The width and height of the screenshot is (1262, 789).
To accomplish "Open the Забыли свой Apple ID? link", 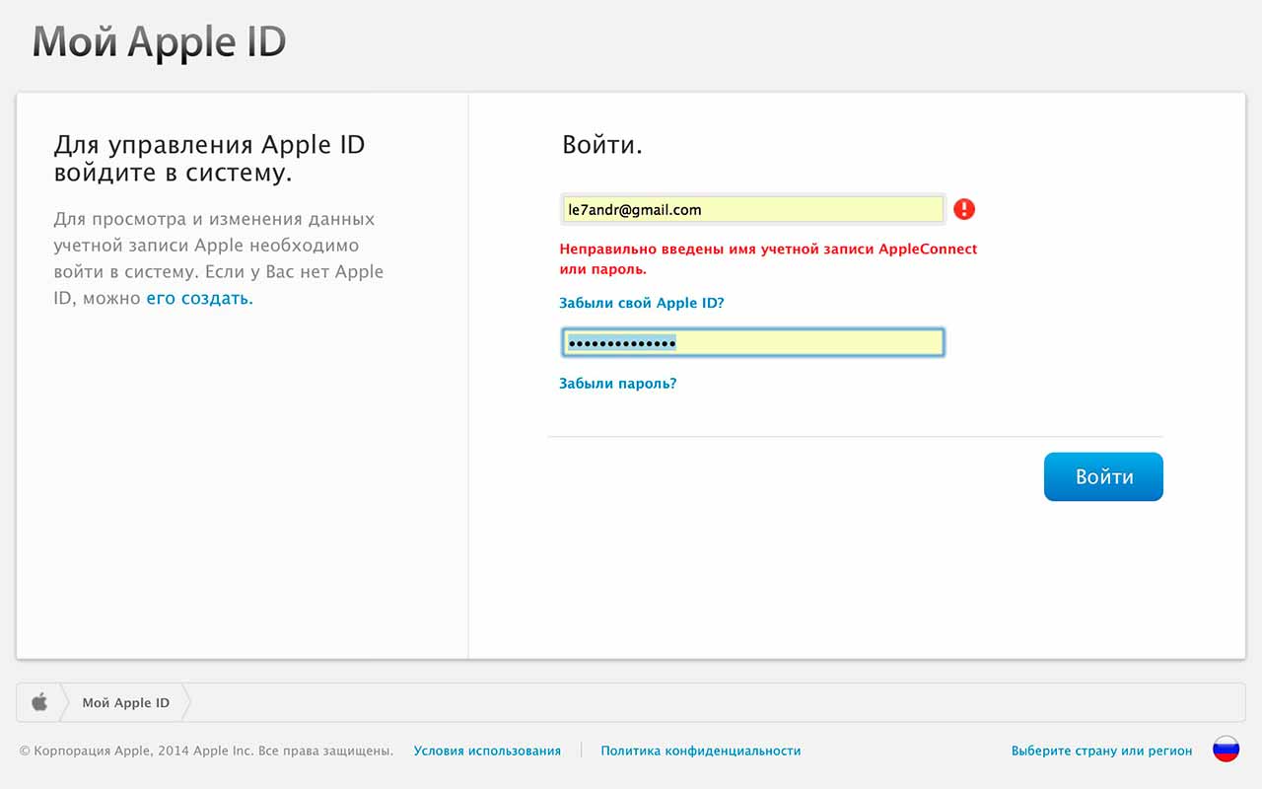I will pyautogui.click(x=642, y=303).
